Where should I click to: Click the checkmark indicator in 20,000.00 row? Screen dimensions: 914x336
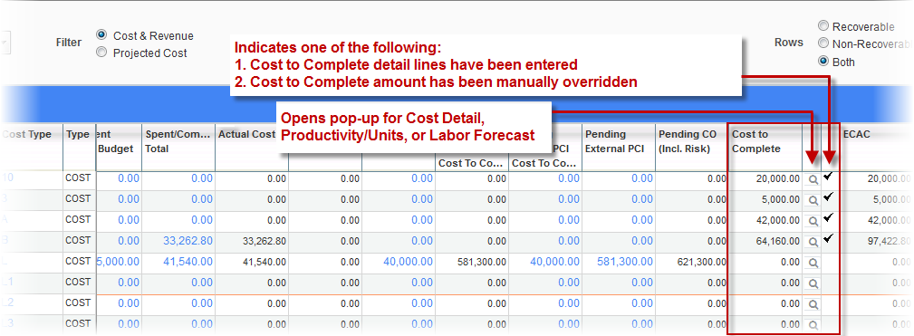pyautogui.click(x=828, y=177)
